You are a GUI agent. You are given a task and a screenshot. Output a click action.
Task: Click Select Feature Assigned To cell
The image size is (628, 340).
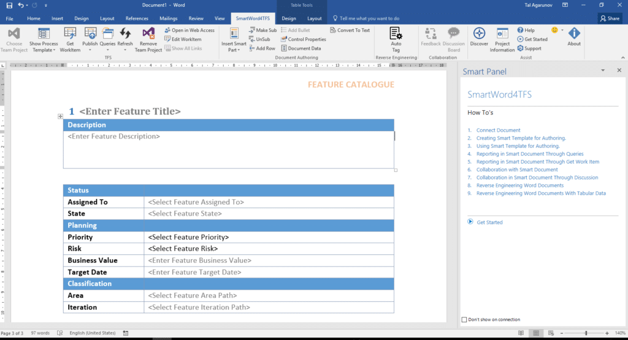pyautogui.click(x=269, y=202)
